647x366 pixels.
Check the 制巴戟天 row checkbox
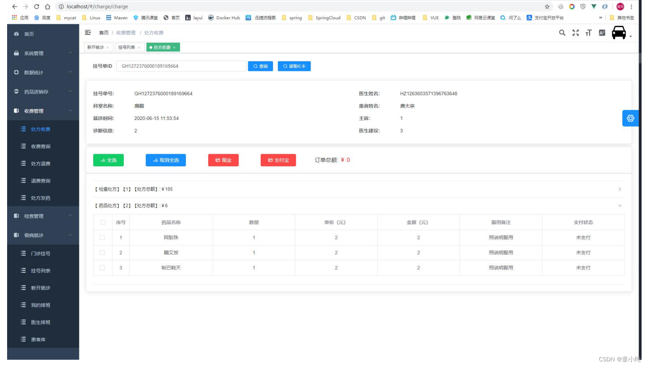[x=102, y=267]
